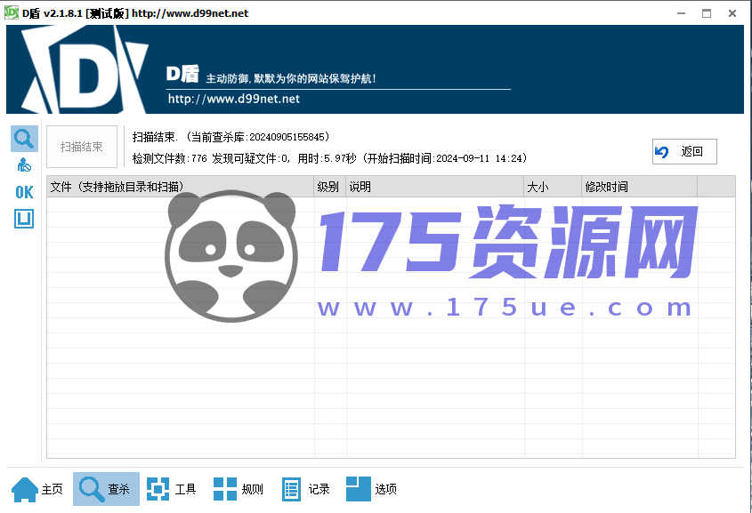Sort by 说明 column header

[x=435, y=187]
